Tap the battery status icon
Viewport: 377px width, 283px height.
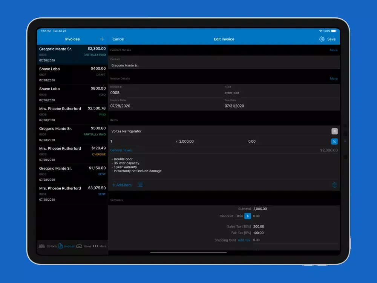(x=334, y=31)
